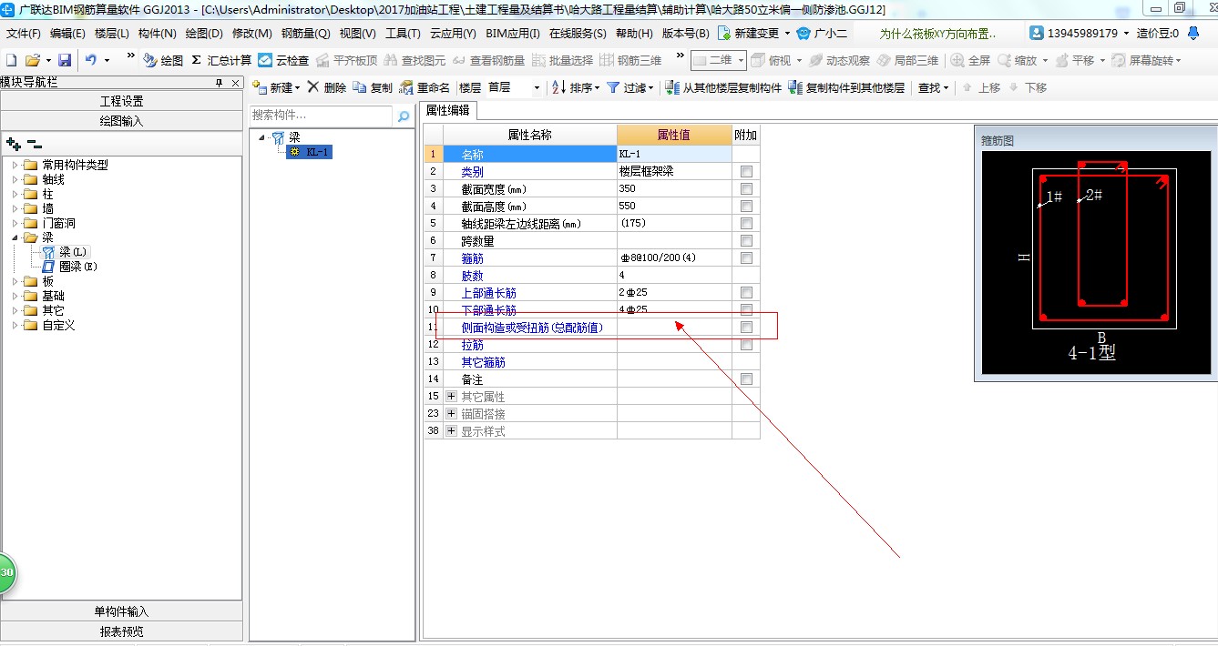The height and width of the screenshot is (646, 1218).
Task: Click 为什么筏板XY方向布置 link
Action: click(939, 33)
